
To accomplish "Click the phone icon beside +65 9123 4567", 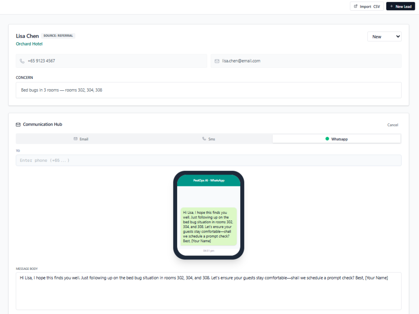I will coord(22,61).
